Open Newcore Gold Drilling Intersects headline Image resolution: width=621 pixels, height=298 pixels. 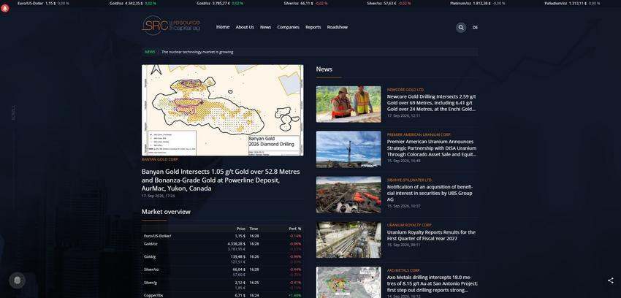[x=431, y=102]
